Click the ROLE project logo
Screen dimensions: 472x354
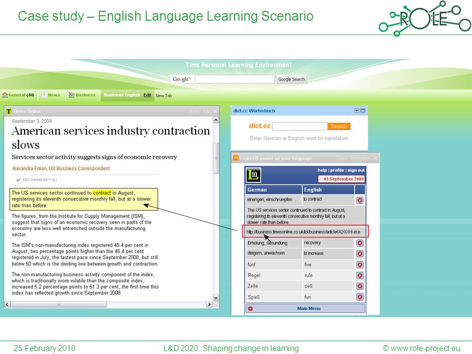[425, 18]
